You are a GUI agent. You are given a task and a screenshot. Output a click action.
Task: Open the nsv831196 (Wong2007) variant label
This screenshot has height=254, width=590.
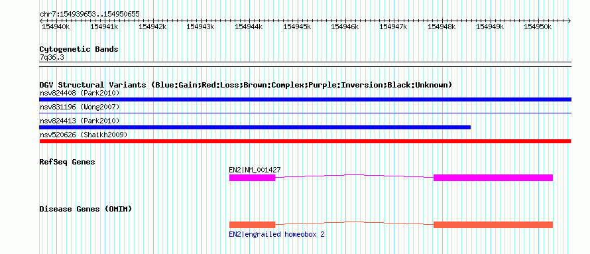pyautogui.click(x=80, y=107)
